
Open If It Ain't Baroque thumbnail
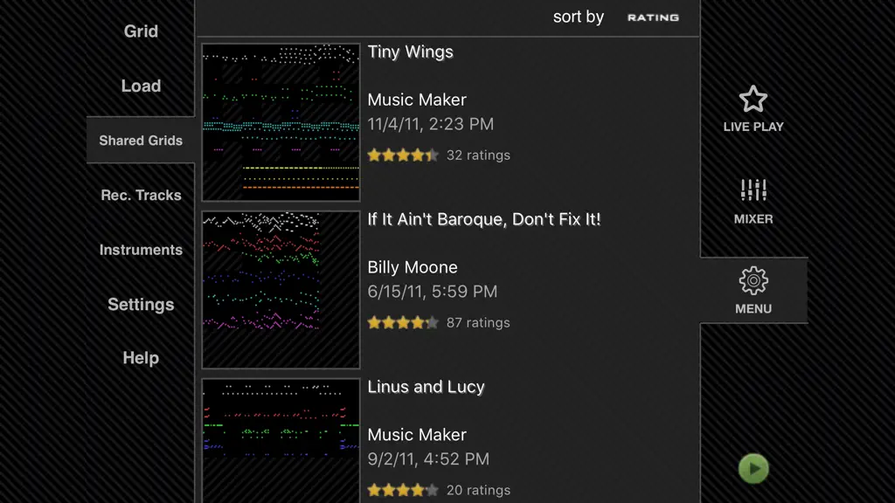281,290
